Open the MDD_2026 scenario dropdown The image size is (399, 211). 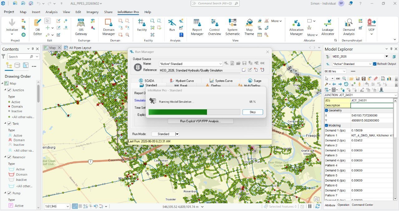pos(387,57)
